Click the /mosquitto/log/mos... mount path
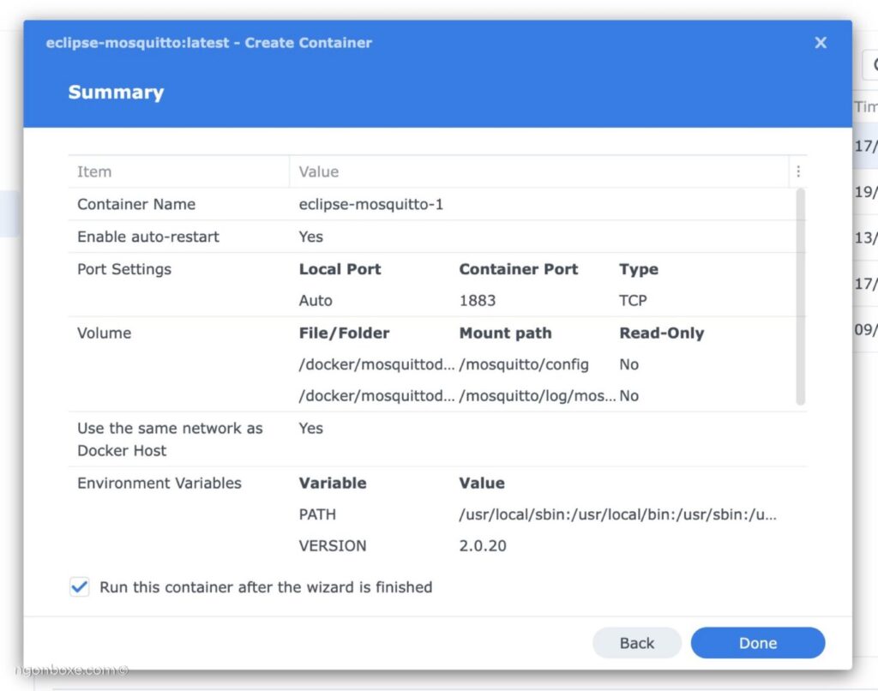 click(537, 396)
